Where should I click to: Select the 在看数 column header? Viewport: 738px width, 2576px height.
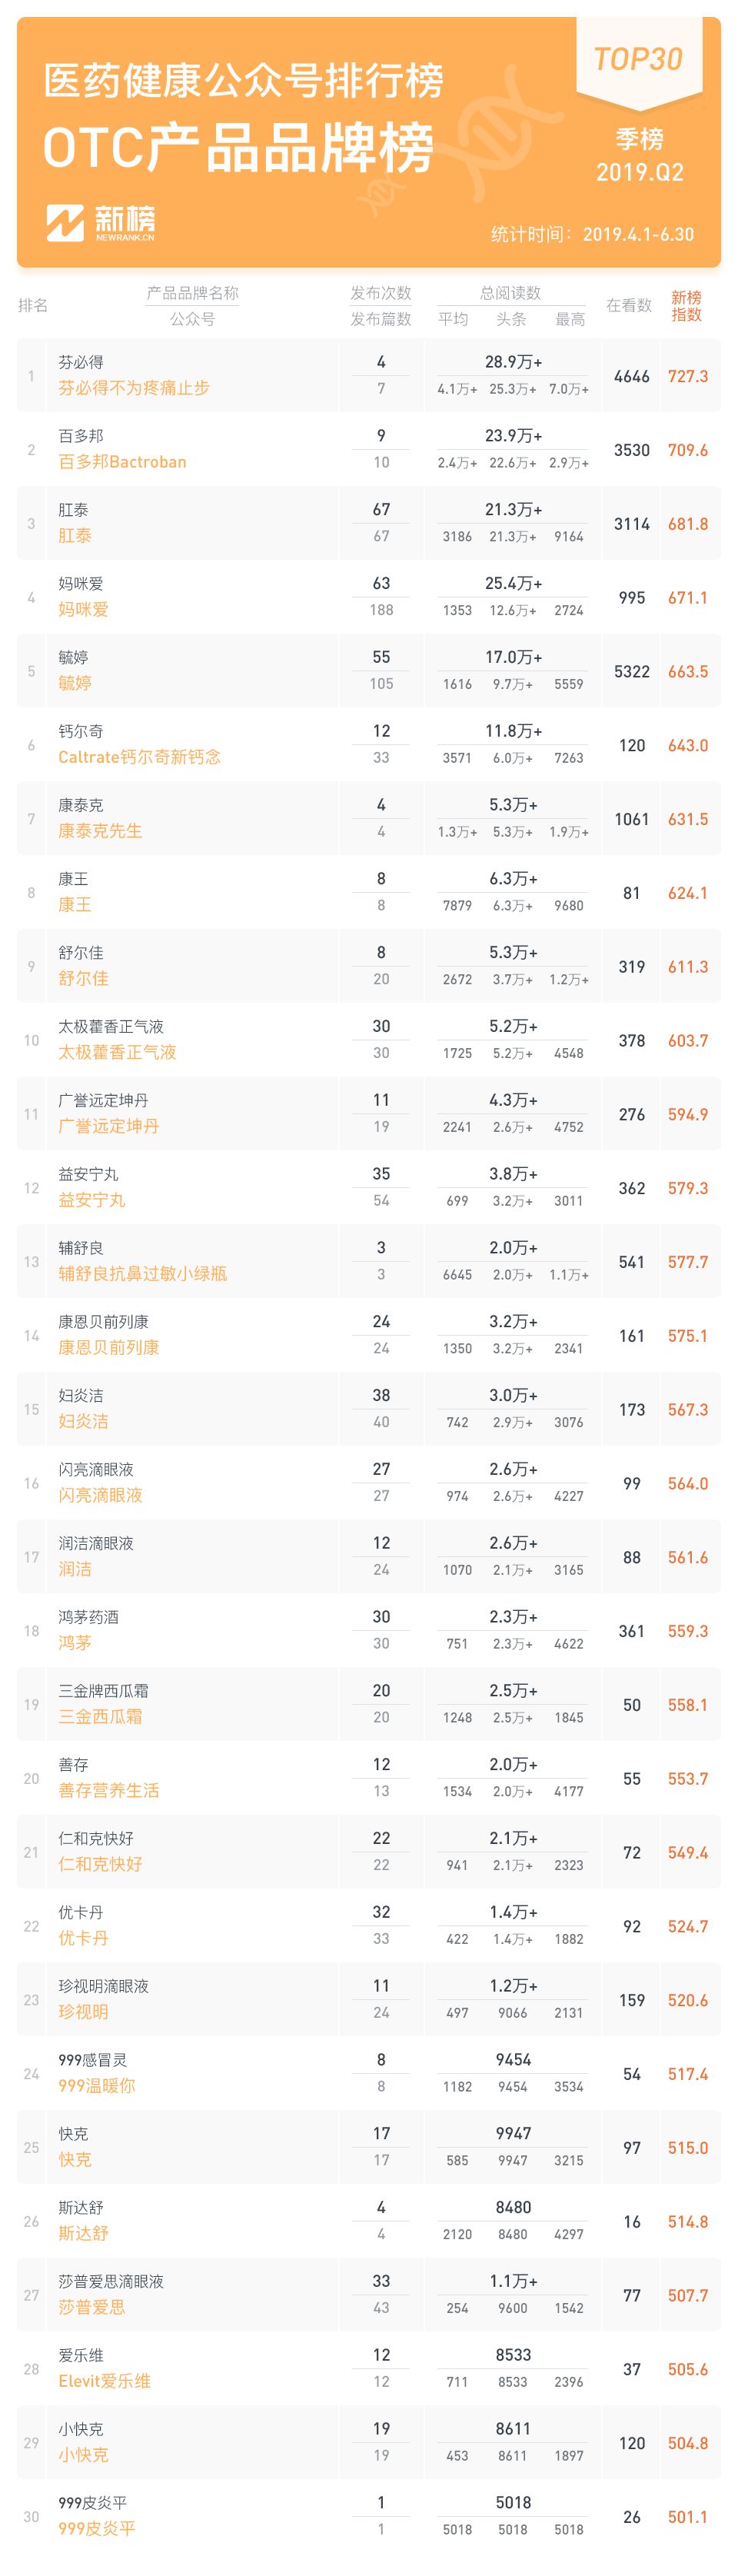(x=629, y=305)
